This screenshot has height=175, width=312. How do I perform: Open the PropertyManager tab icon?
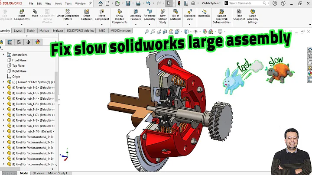[10, 42]
